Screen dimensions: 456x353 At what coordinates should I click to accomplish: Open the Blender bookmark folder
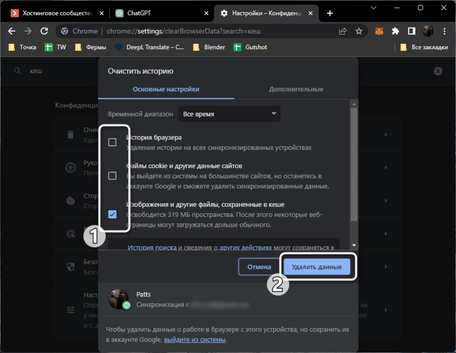pyautogui.click(x=209, y=47)
